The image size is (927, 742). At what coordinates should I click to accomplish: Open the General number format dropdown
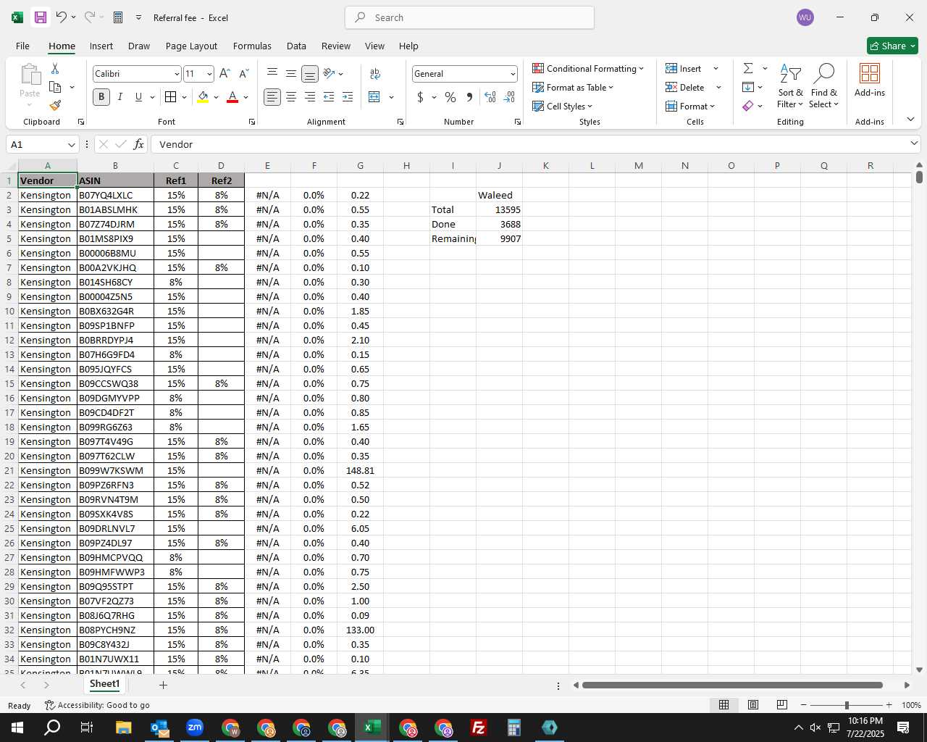[x=513, y=74]
